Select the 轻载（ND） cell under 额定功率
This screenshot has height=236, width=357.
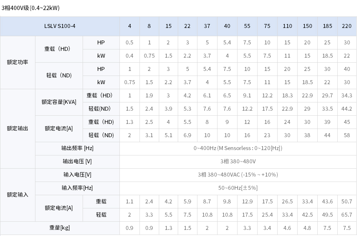pyautogui.click(x=59, y=76)
